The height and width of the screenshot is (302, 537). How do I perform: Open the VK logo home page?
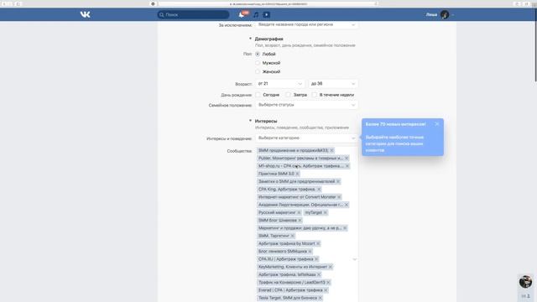click(x=86, y=14)
